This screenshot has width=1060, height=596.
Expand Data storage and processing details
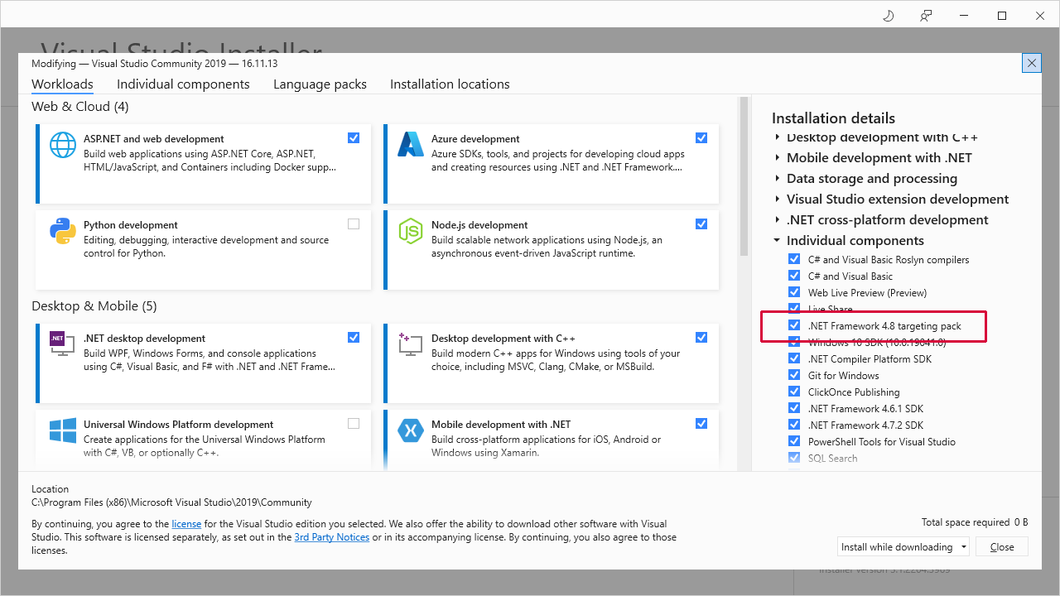coord(778,179)
